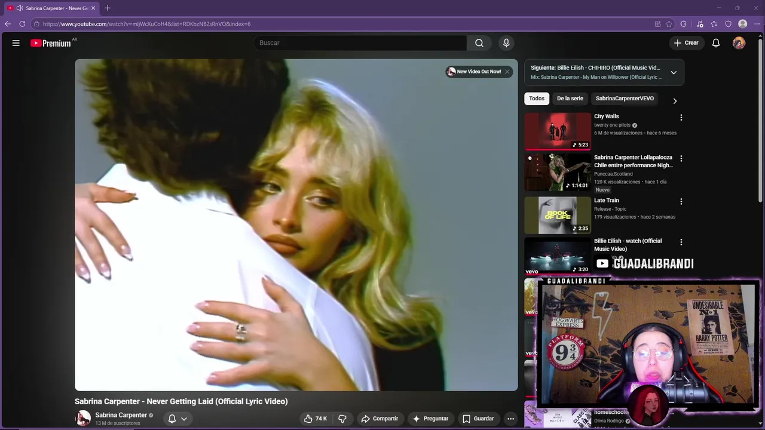Image resolution: width=765 pixels, height=430 pixels.
Task: Save video with Guardar button
Action: [478, 419]
